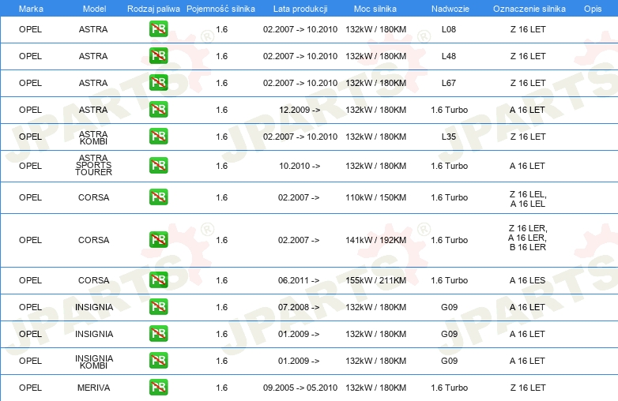Click the 1.6 Turbo cell in the Meriva row
The width and height of the screenshot is (618, 401).
(x=450, y=388)
